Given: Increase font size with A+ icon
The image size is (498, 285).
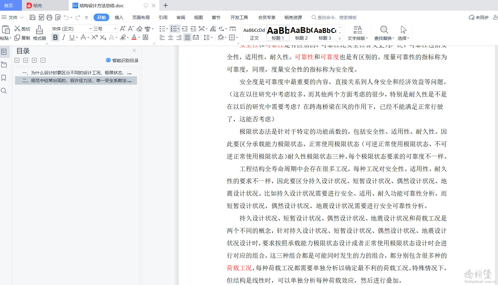Looking at the screenshot, I should 123,29.
